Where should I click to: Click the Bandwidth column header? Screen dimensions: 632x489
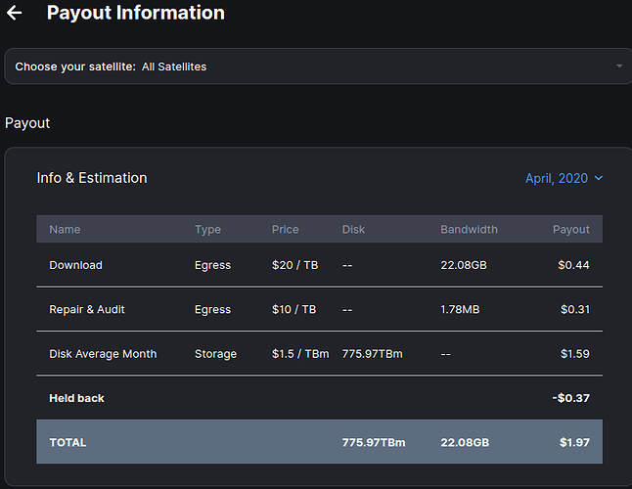coord(469,230)
